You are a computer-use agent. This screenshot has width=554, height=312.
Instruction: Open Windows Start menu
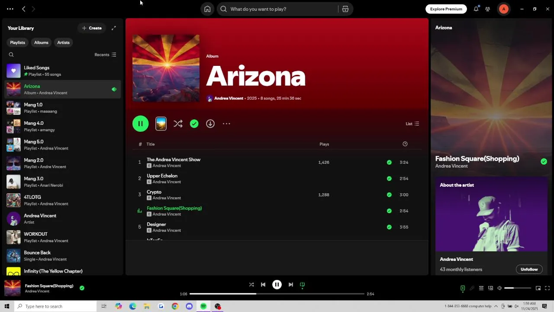(x=6, y=306)
